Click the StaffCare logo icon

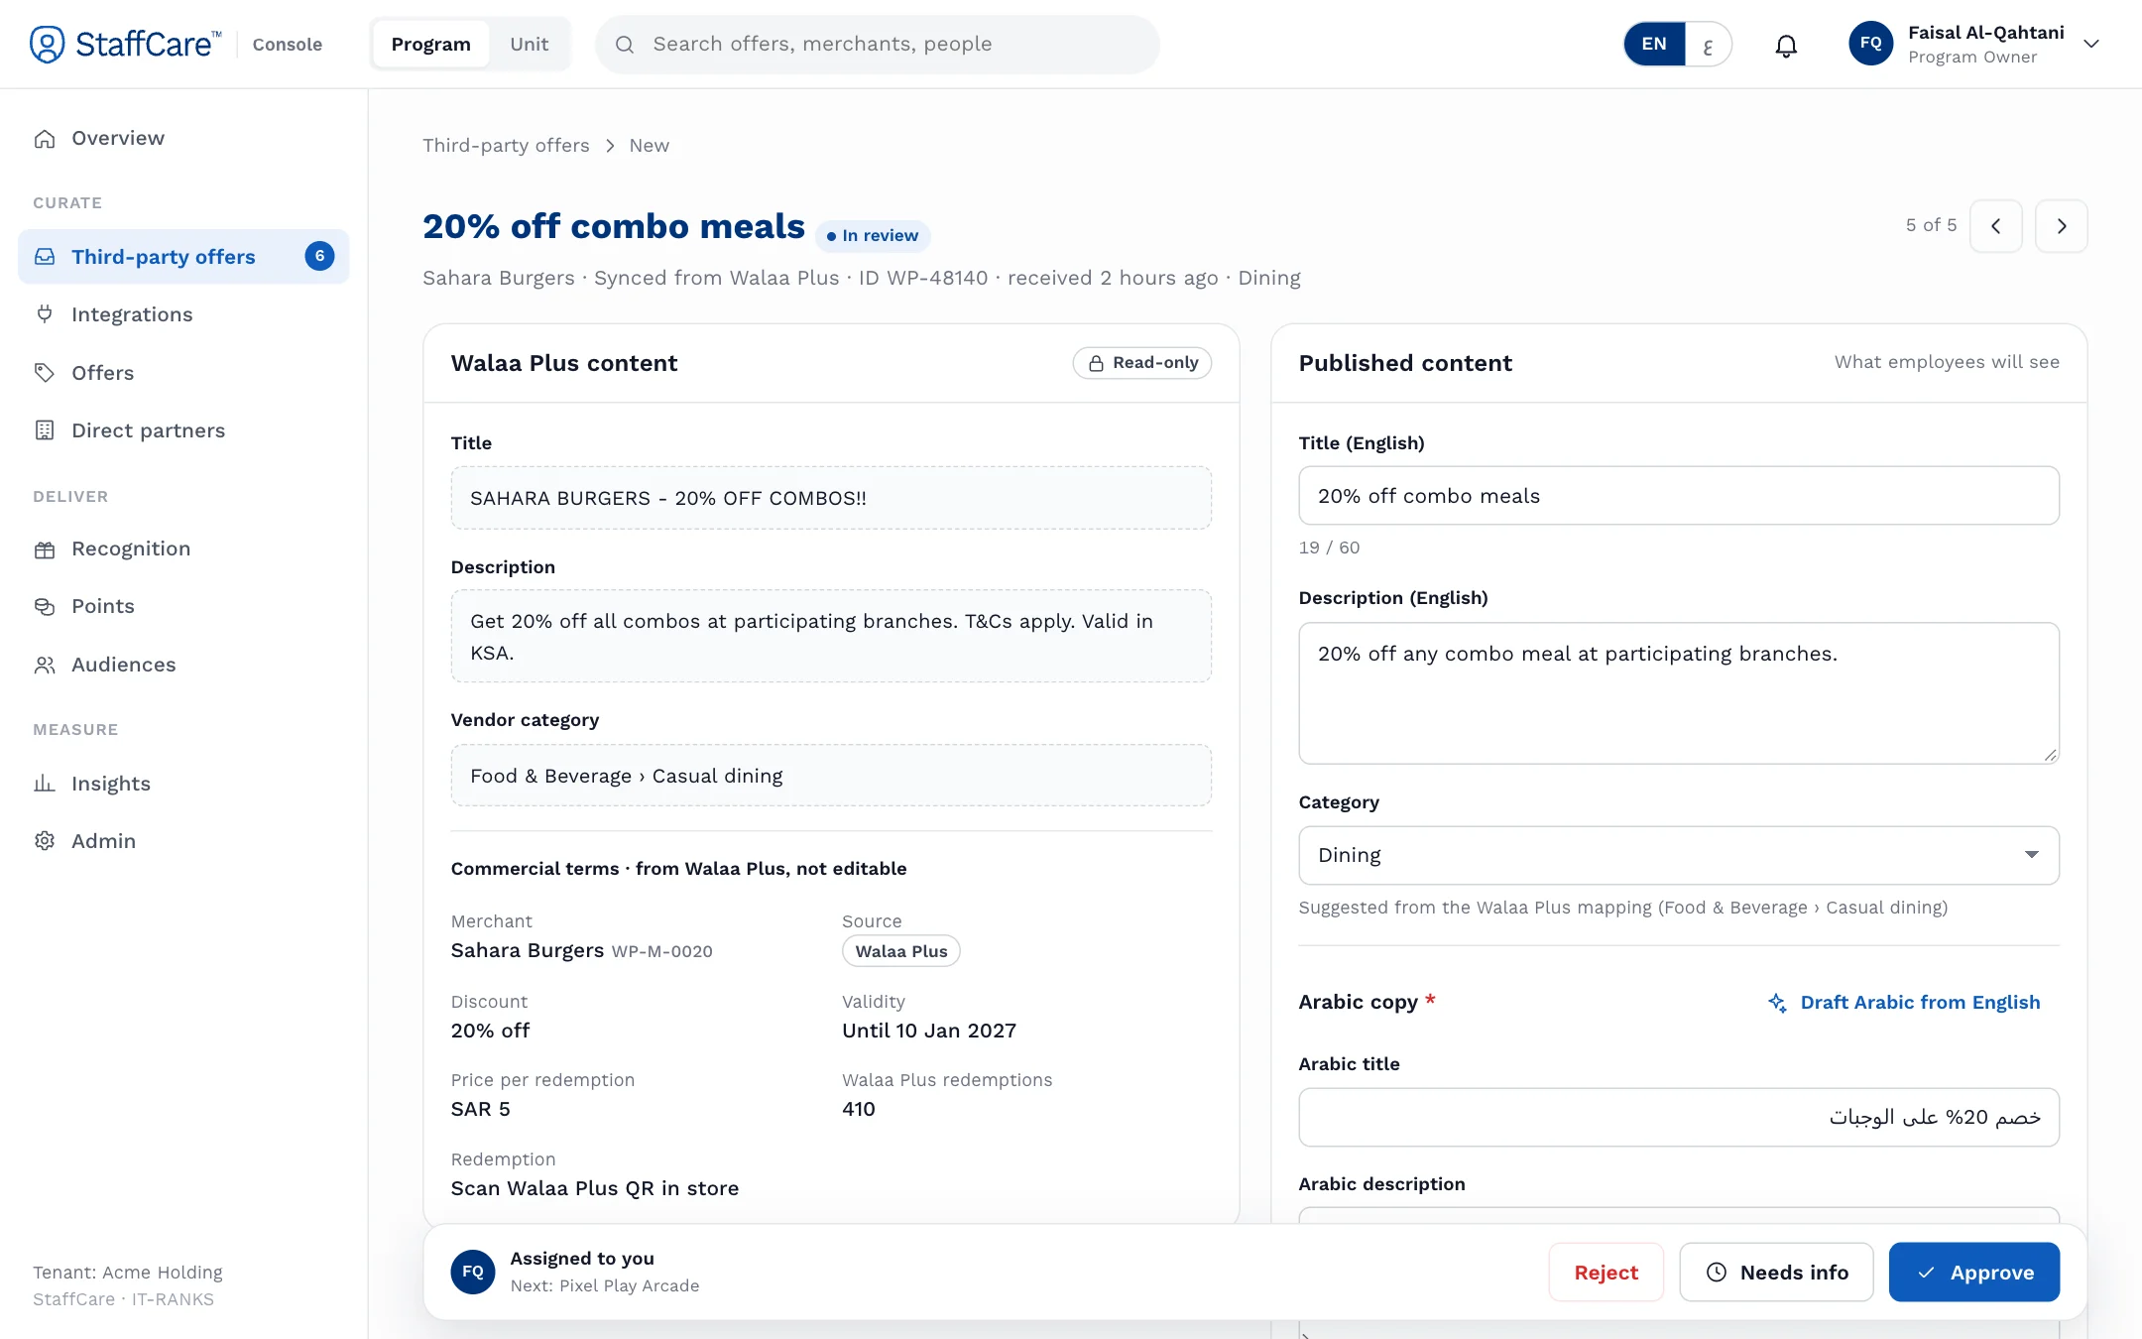47,44
